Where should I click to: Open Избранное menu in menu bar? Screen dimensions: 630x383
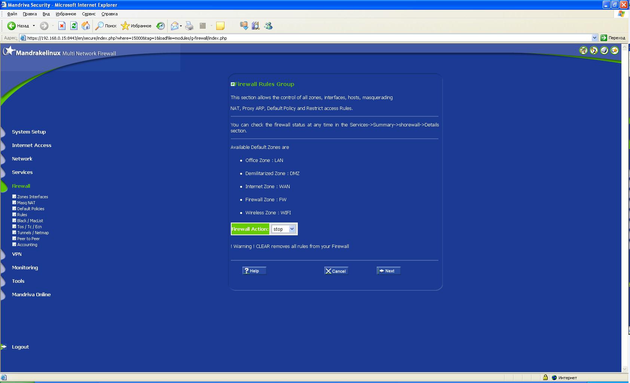pos(66,14)
